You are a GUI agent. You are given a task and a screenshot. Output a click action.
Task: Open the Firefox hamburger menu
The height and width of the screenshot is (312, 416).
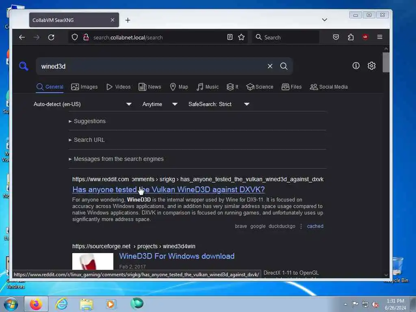coord(380,37)
